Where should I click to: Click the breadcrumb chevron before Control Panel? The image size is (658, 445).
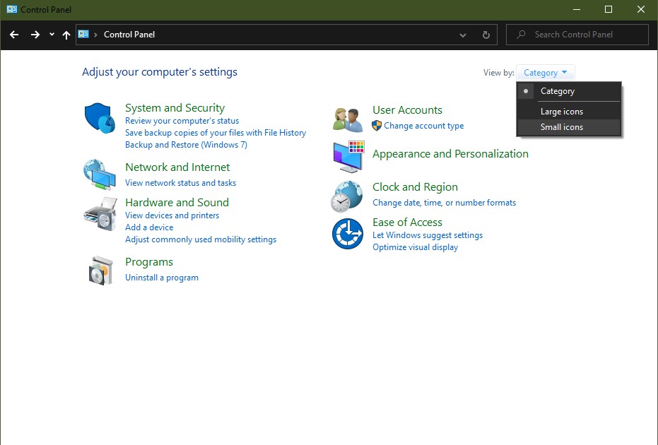[x=95, y=35]
